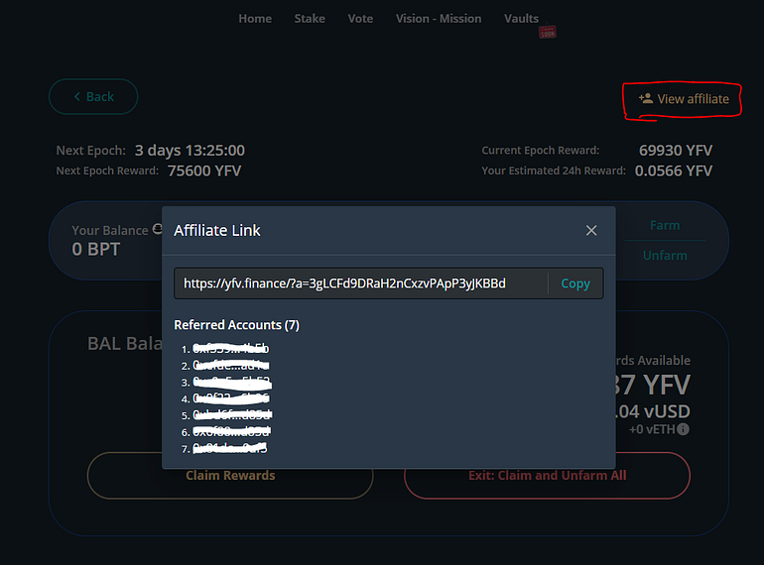Click Claim Rewards button
The image size is (764, 565).
click(230, 476)
